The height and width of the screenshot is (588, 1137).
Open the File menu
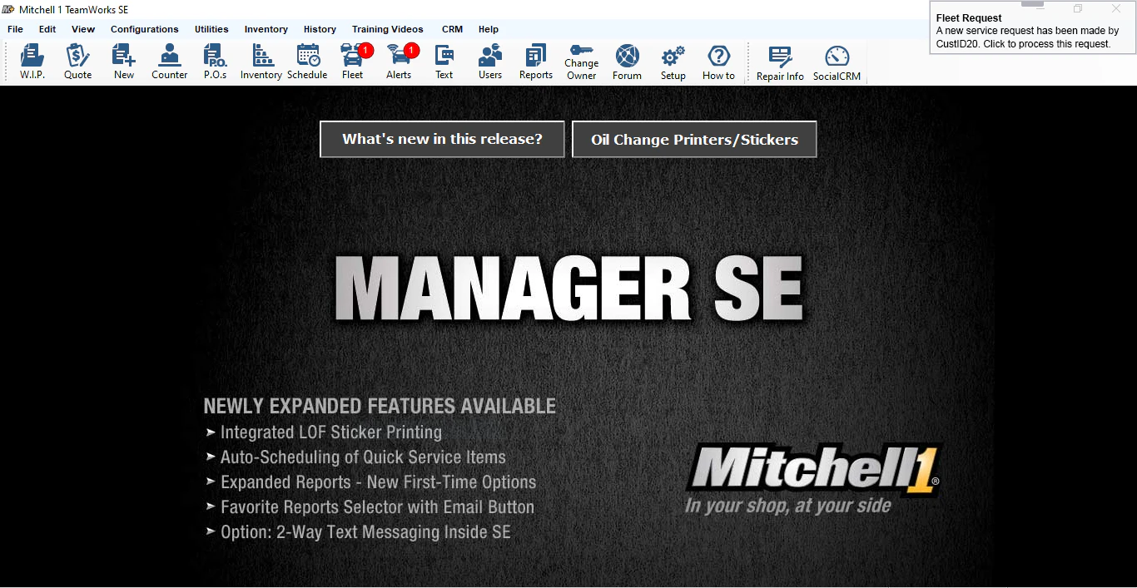point(15,29)
